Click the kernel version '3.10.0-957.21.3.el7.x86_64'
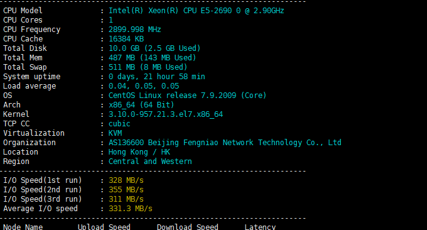This screenshot has height=230, width=427. point(166,114)
